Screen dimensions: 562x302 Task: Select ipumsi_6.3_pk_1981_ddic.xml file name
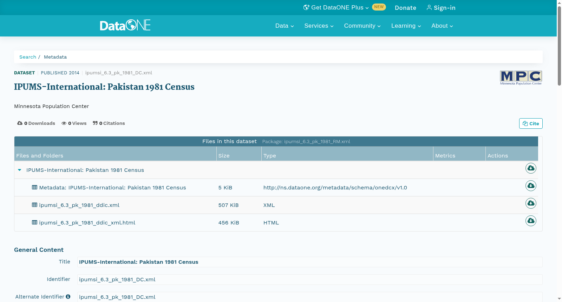pos(79,205)
